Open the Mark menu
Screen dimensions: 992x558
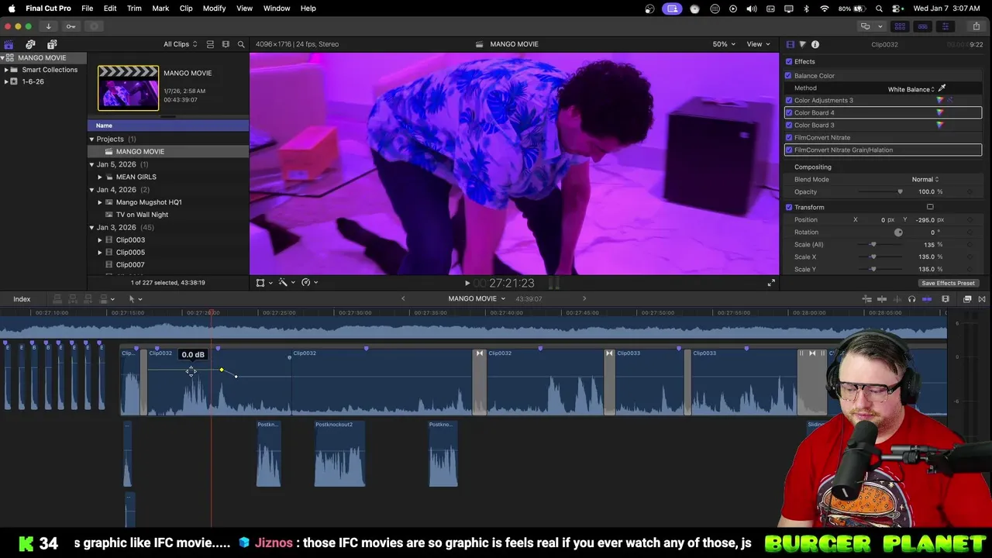[160, 9]
